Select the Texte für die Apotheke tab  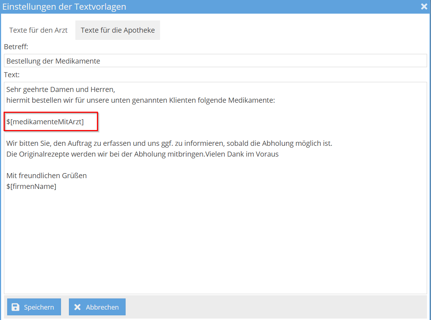(x=118, y=30)
